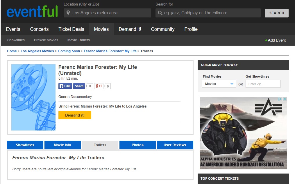Click the Facebook Like button

65,86
